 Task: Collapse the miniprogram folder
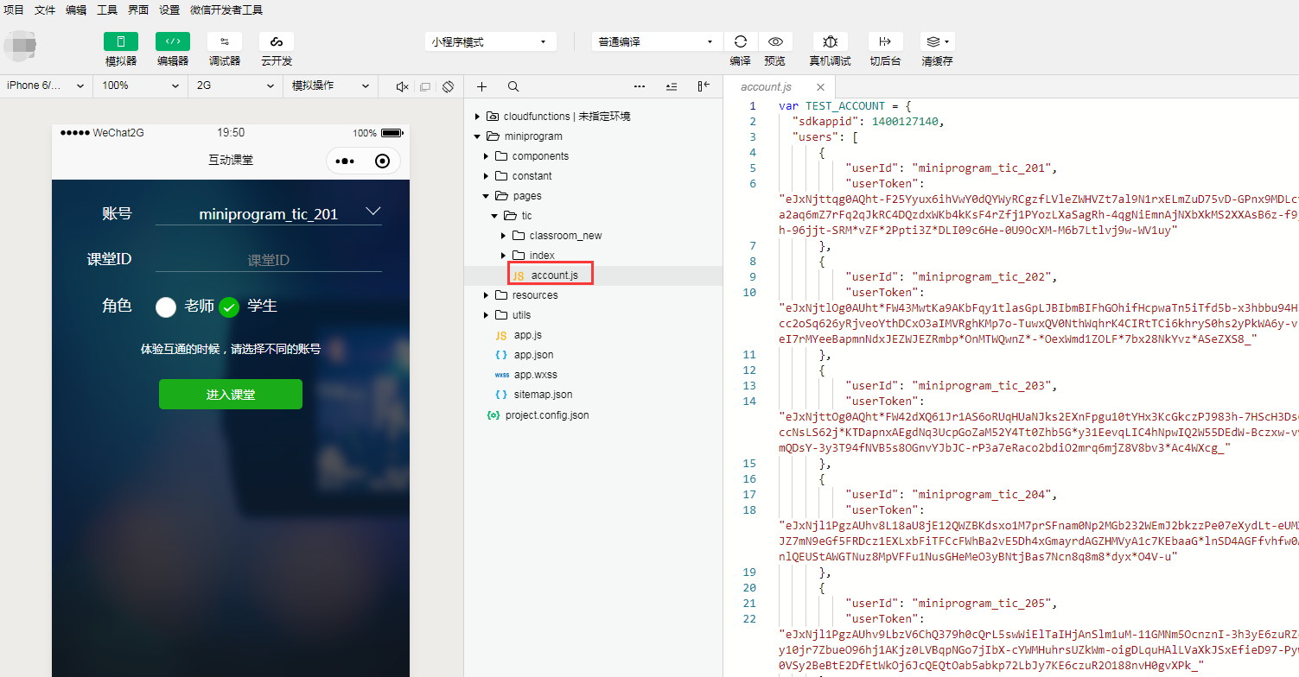476,136
